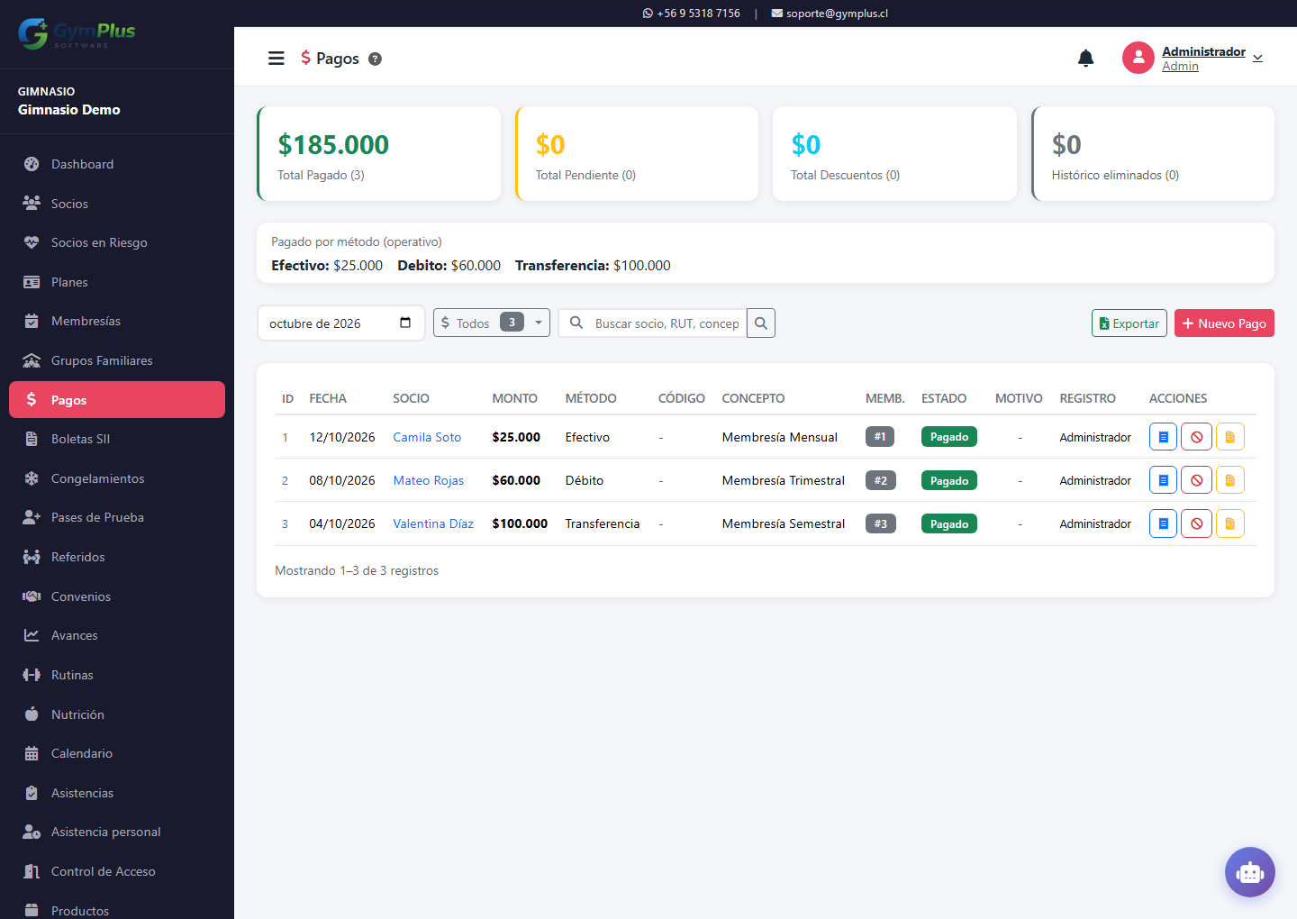
Task: Click the #1 membership badge
Action: [x=880, y=437]
